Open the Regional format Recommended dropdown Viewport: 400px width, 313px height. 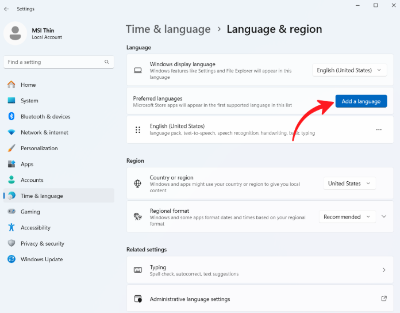pos(347,217)
